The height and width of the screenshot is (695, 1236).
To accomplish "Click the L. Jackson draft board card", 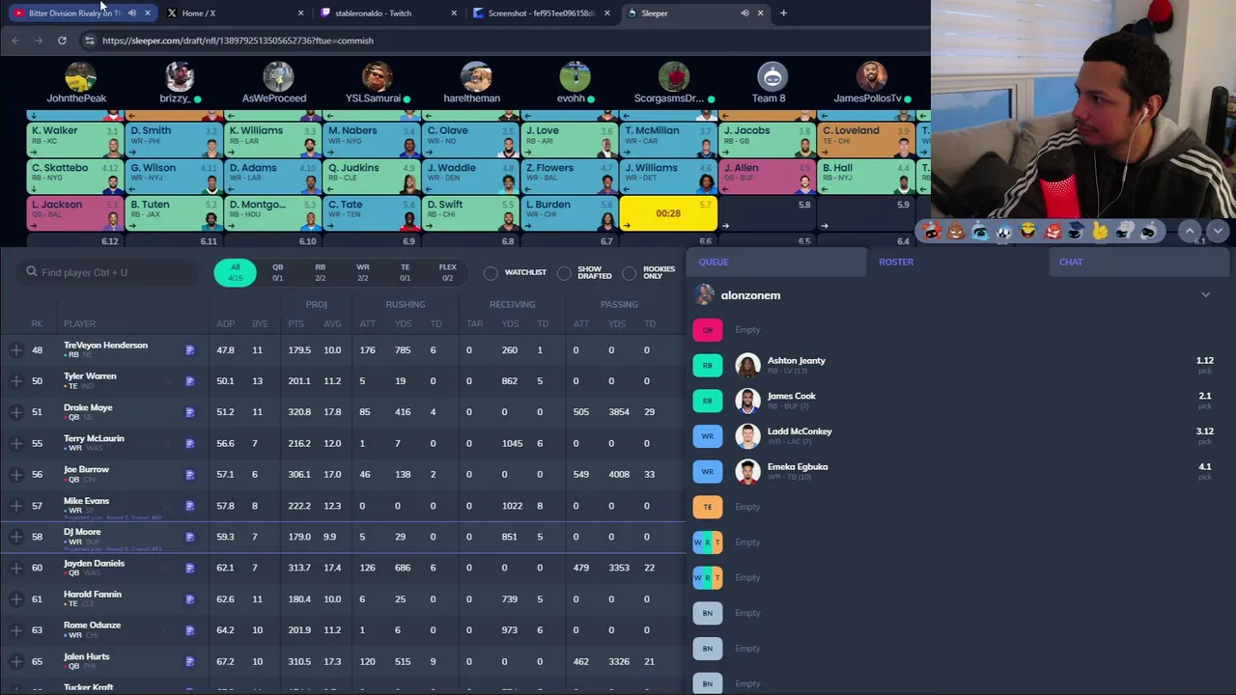I will coord(74,213).
